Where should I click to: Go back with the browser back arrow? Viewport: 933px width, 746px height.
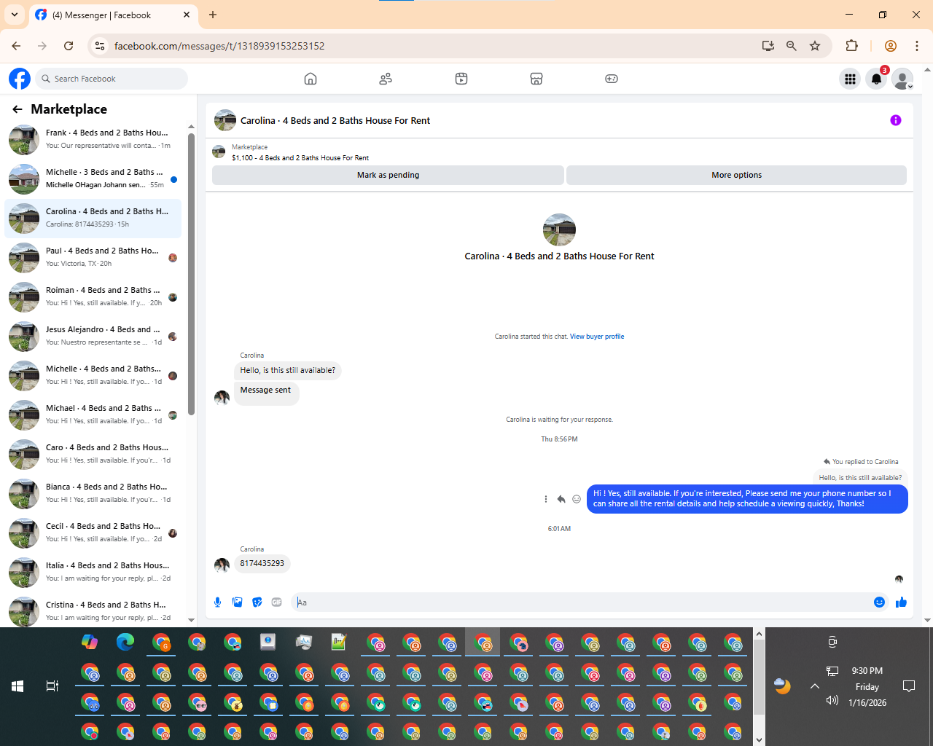[x=16, y=46]
